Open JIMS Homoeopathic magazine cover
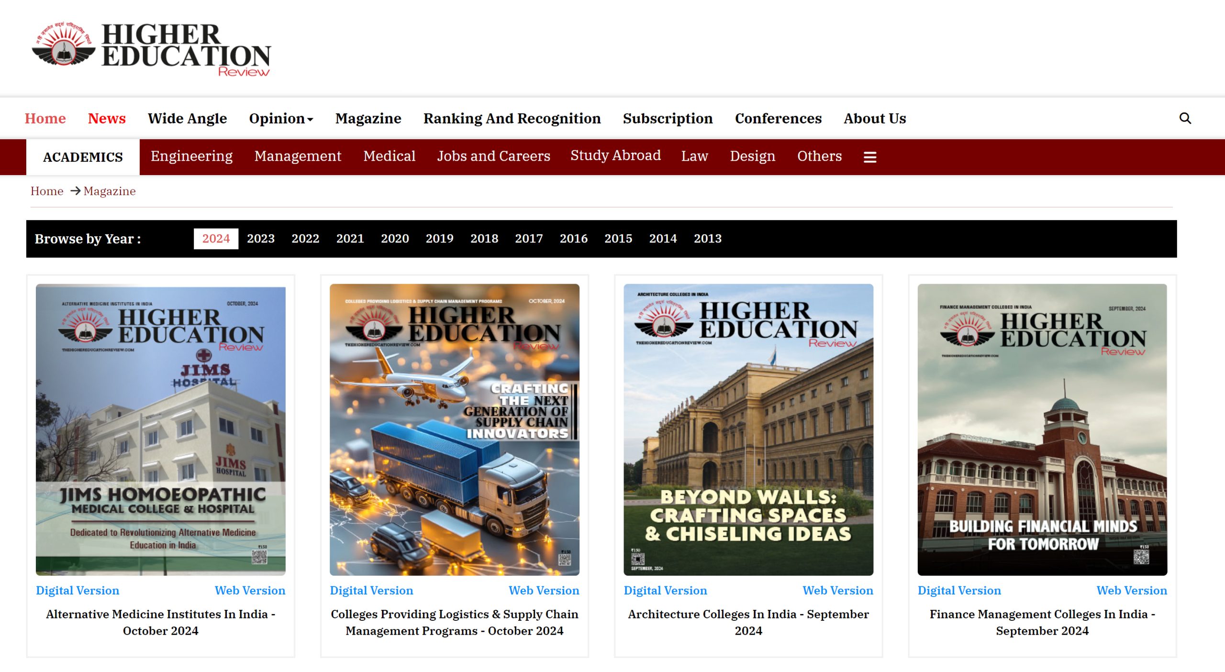Viewport: 1225px width, 672px height. [161, 430]
